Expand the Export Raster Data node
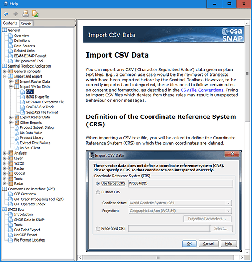 [x=11, y=117]
